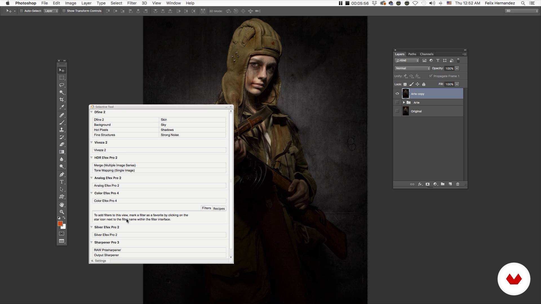Screen dimensions: 541x304
Task: Select the Blur tool
Action: (62, 159)
